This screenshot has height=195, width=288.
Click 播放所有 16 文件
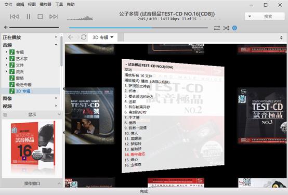click(138, 75)
